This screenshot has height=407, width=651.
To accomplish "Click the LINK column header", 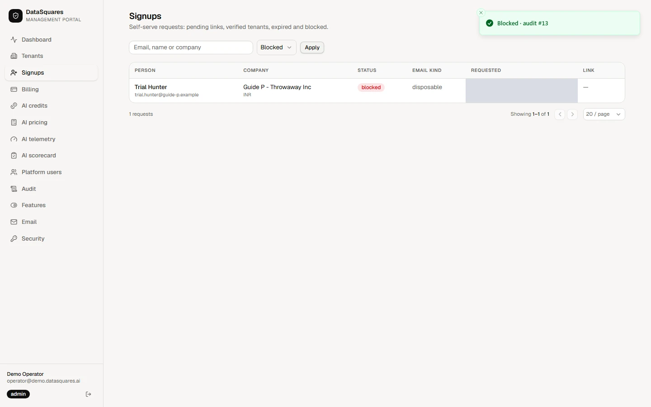I will coord(589,71).
